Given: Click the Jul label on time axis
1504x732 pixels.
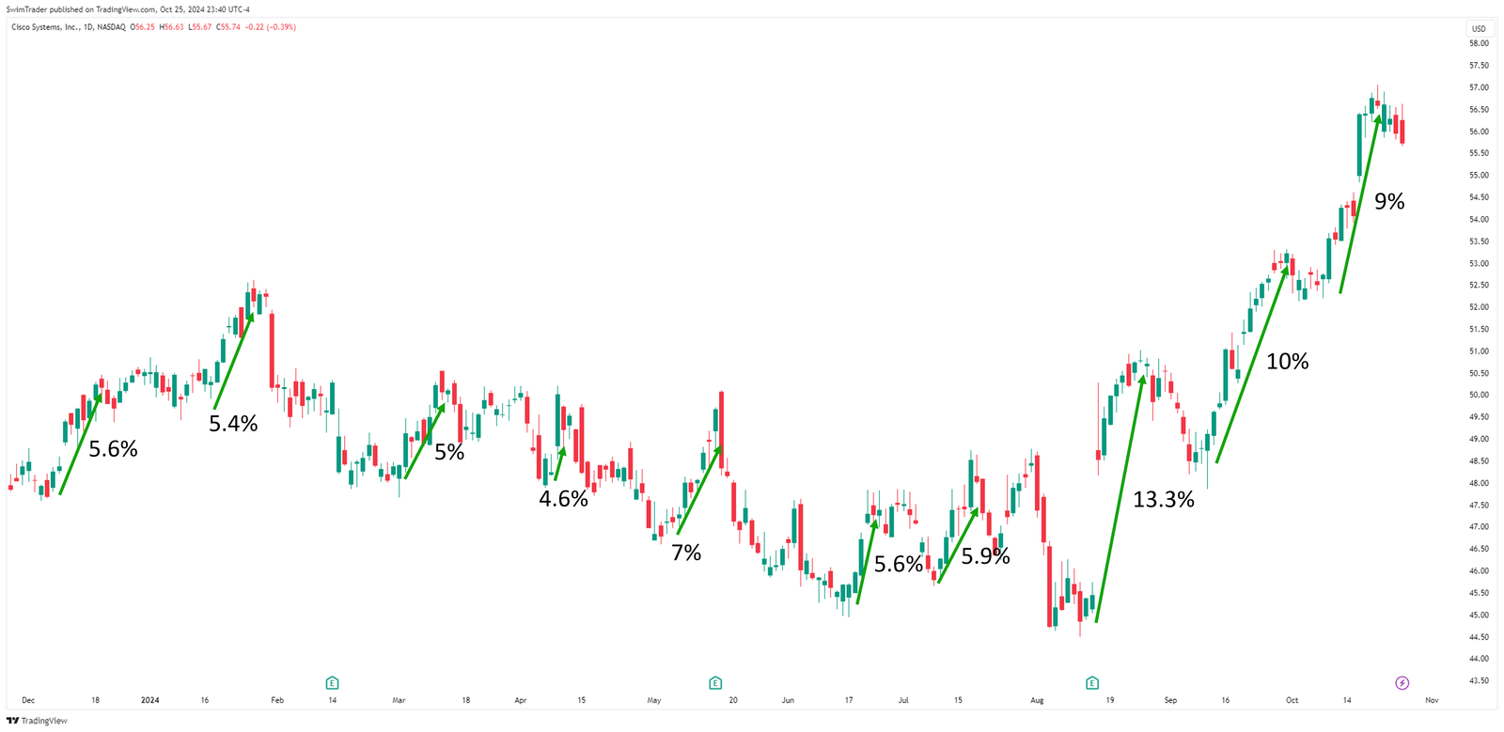Looking at the screenshot, I should [903, 700].
